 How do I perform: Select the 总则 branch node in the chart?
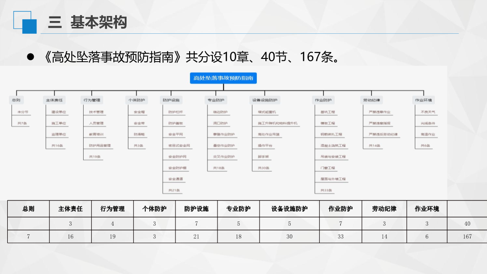point(16,100)
